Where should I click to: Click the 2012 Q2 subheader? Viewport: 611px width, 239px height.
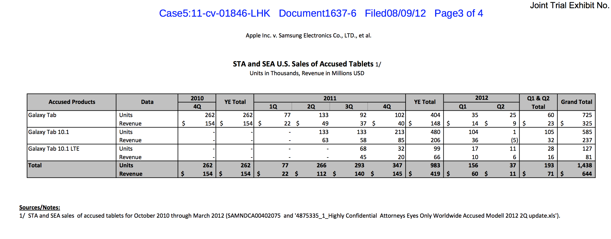(x=501, y=107)
